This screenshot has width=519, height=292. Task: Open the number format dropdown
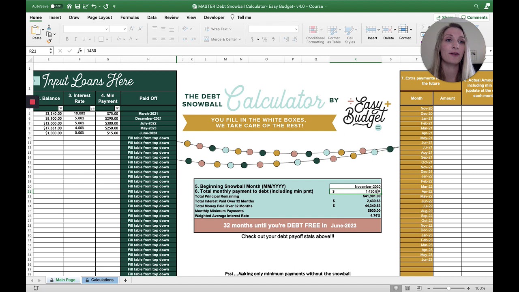pyautogui.click(x=296, y=29)
